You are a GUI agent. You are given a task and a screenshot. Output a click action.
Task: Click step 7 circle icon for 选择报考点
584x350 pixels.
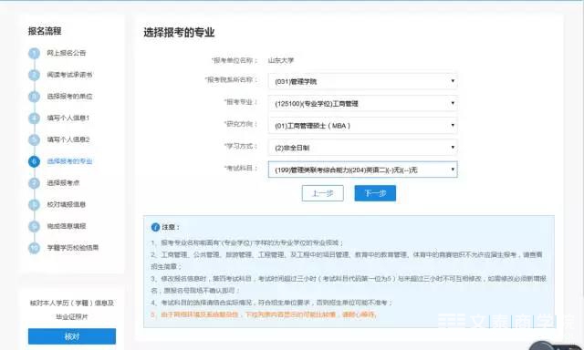click(x=34, y=183)
